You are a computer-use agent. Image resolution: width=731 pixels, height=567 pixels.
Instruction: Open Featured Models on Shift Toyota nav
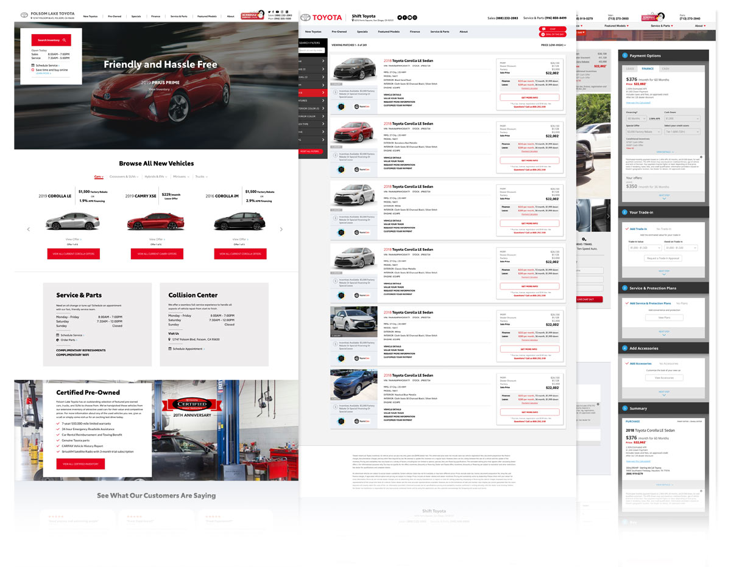click(389, 32)
